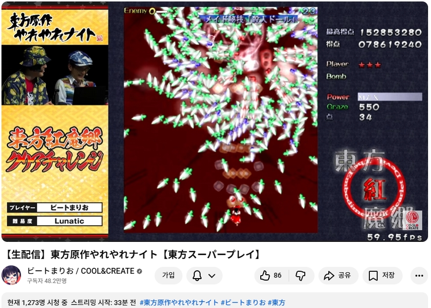Click the video title text

pyautogui.click(x=132, y=254)
